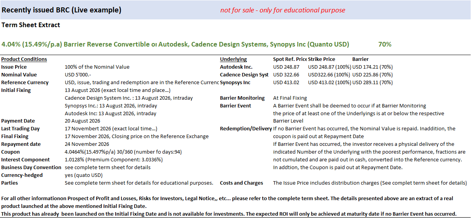Screen dimensions: 471x218
Task: Select the 'Issue Price' label
Action: pyautogui.click(x=14, y=67)
